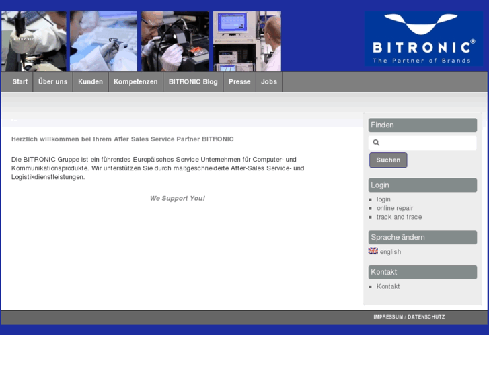Click the Kontakt panel heading

tap(422, 272)
